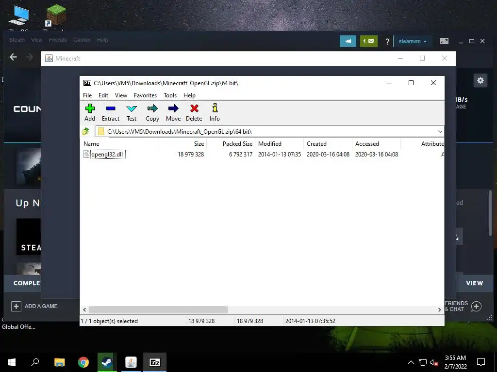Open Steam inbox notification envelope

369,41
